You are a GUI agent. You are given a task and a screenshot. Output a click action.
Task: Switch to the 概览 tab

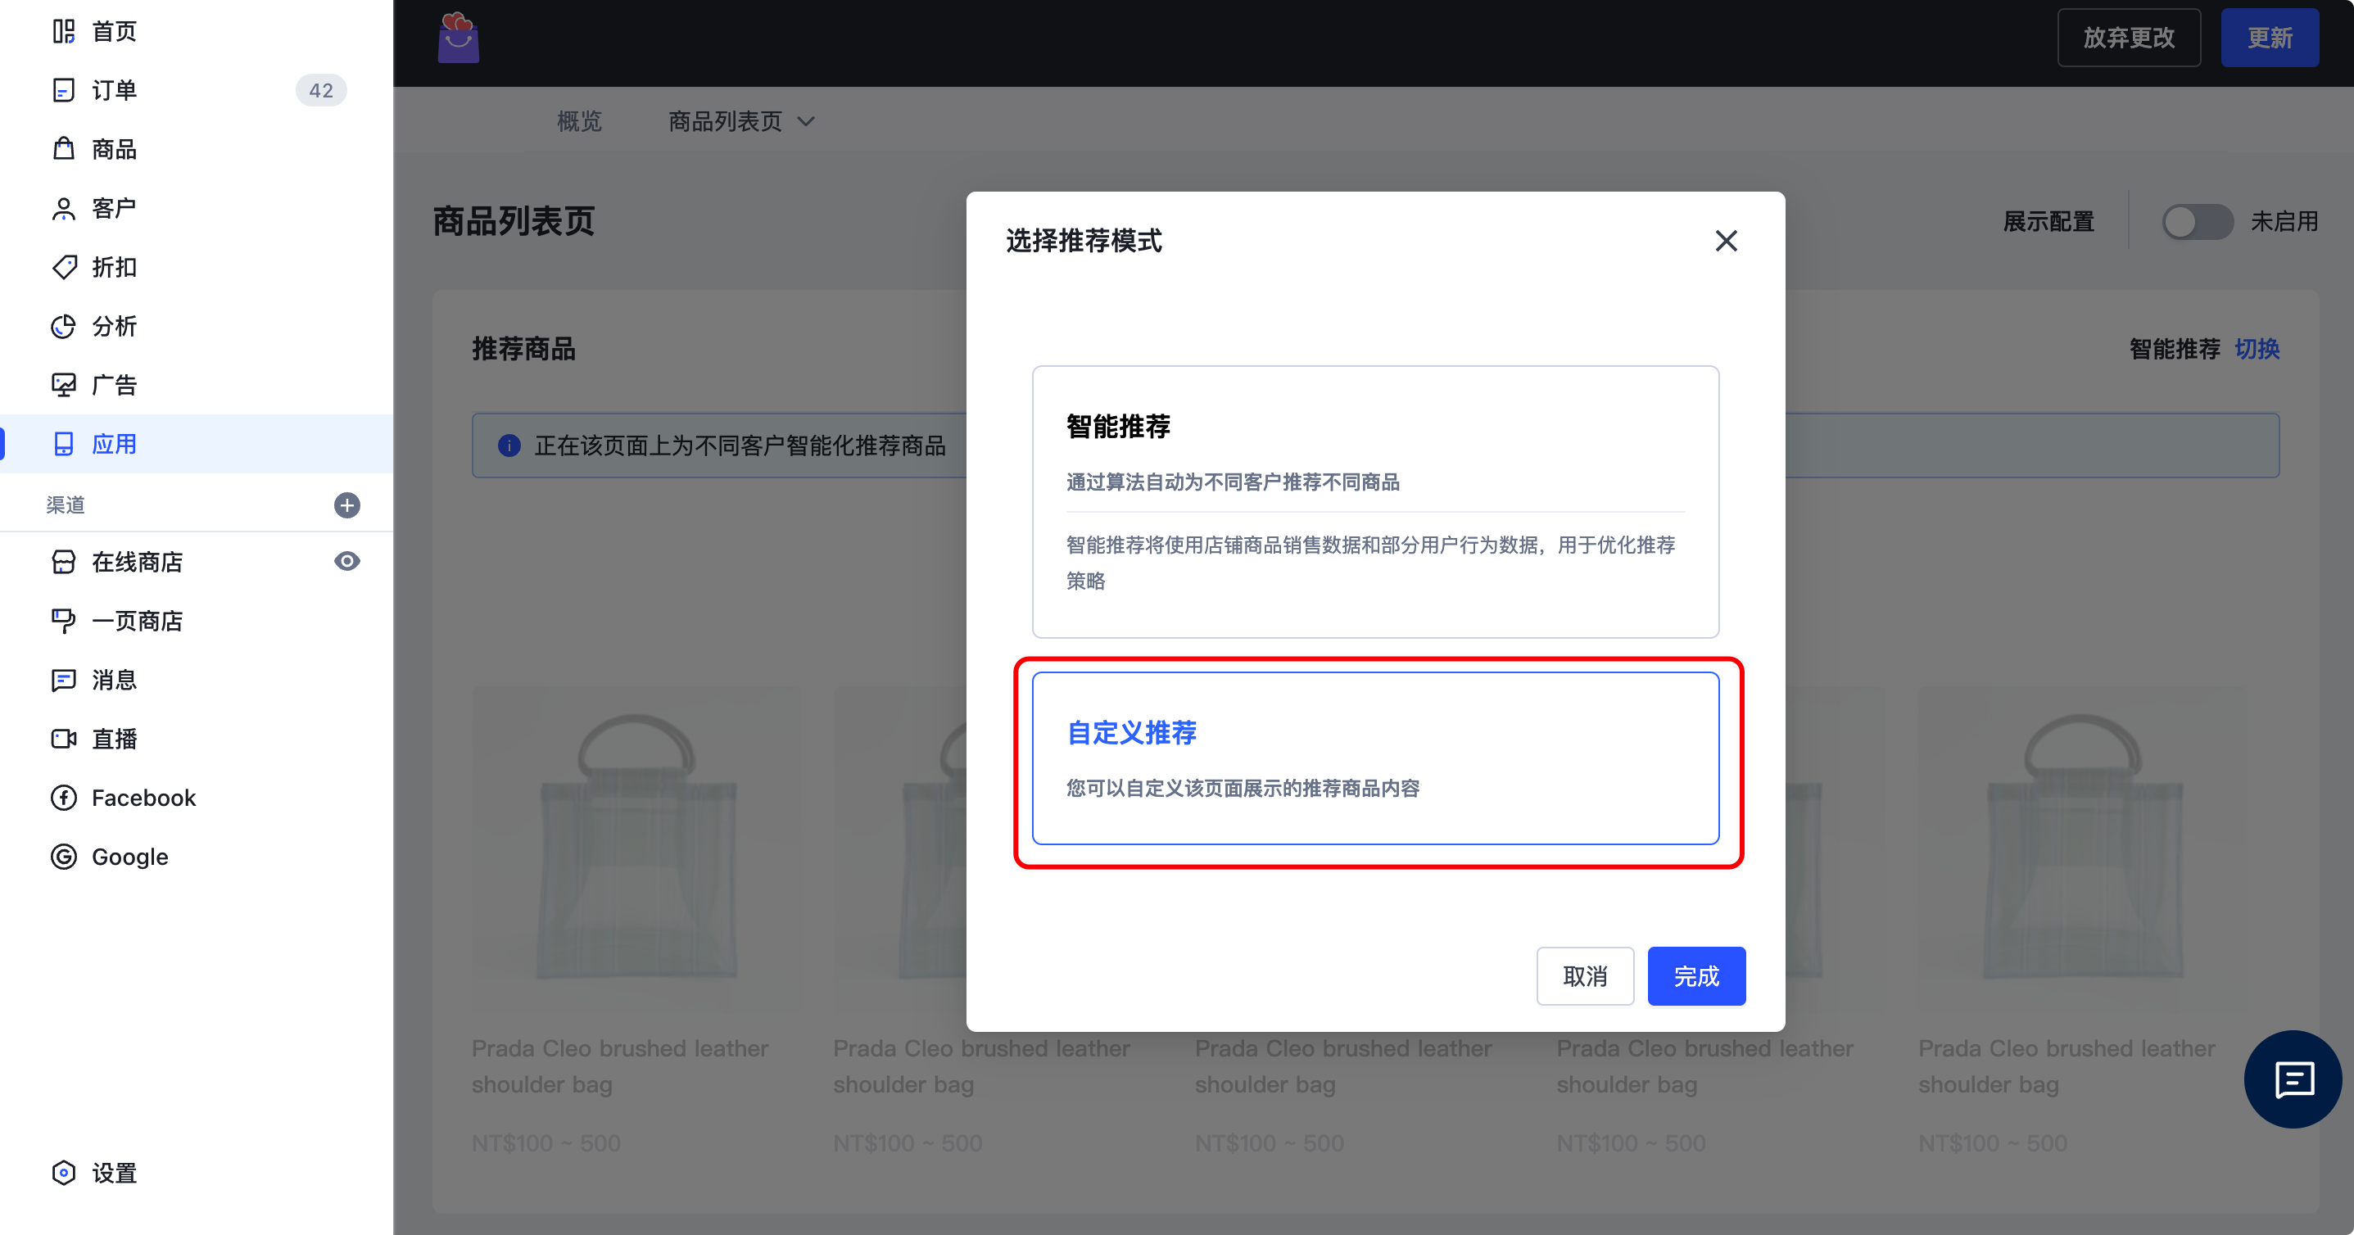579,121
